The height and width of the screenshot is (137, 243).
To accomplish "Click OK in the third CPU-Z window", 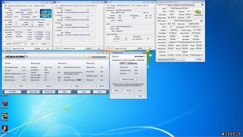I will 150,48.
